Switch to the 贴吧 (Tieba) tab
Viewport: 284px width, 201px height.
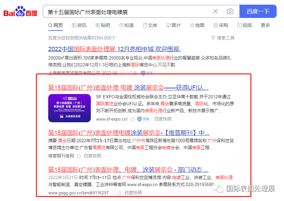pos(103,25)
